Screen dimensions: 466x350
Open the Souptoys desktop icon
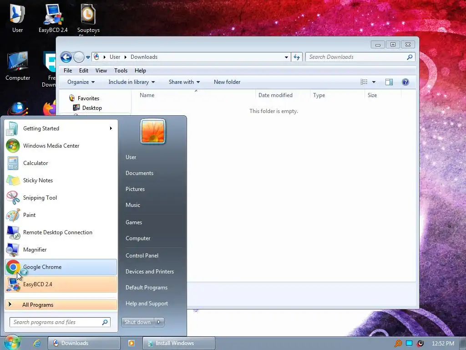[x=88, y=18]
